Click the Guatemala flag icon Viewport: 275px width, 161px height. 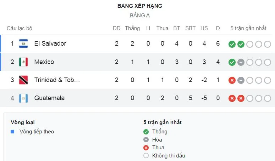(23, 98)
